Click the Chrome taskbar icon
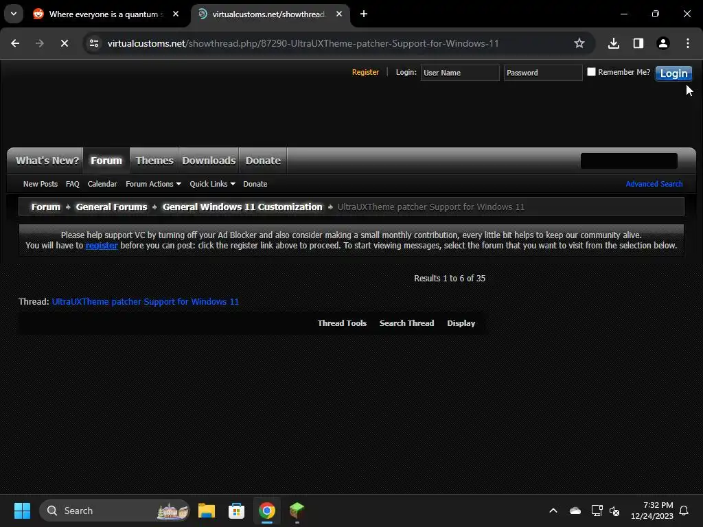Image resolution: width=703 pixels, height=527 pixels. (267, 511)
